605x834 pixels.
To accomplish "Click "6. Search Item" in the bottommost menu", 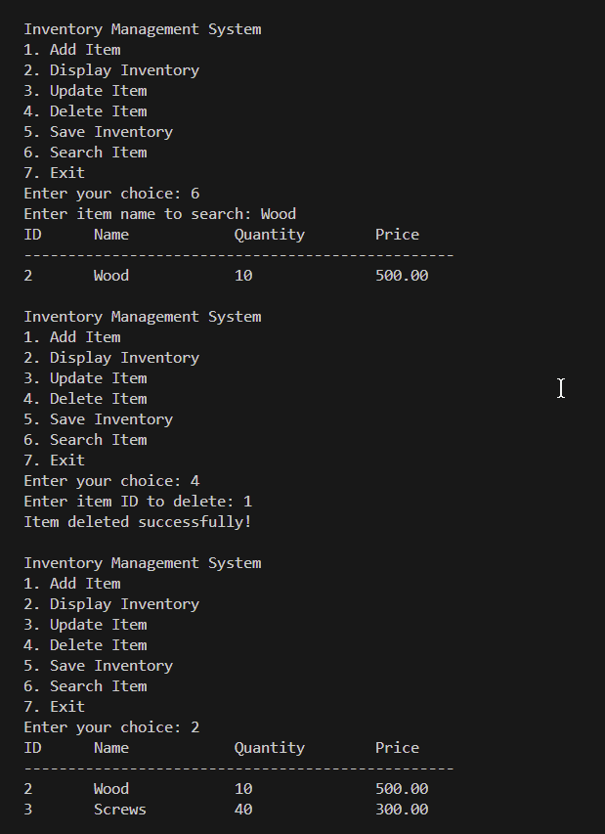I will click(x=85, y=686).
